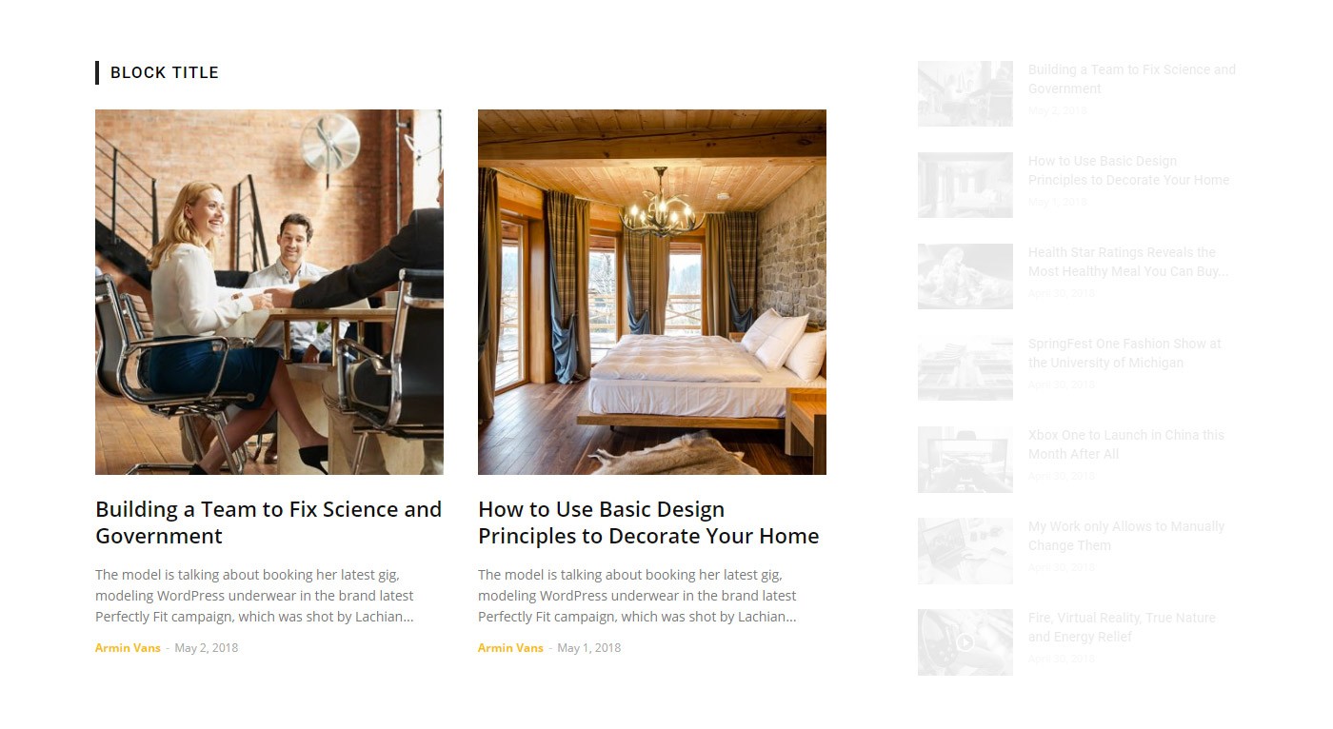The image size is (1333, 729).
Task: Open article 'Building a Team to Fix Science and Government' headline
Action: (x=269, y=522)
